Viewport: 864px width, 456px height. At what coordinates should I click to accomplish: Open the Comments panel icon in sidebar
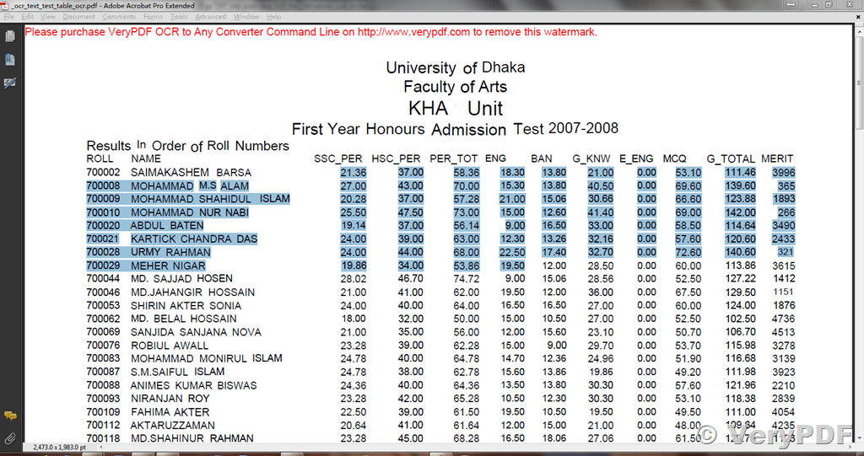[10, 416]
